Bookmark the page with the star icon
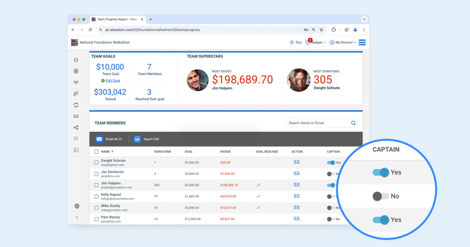470x247 pixels. pos(321,29)
